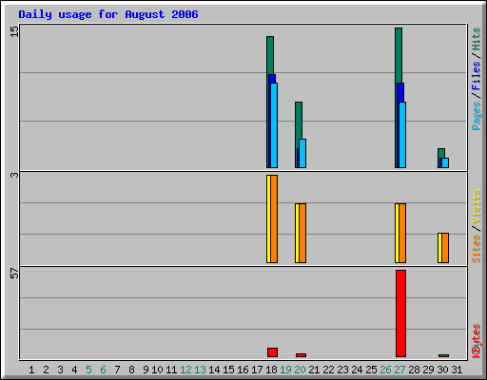
Task: Click day '31' on the x-axis
Action: click(x=457, y=370)
